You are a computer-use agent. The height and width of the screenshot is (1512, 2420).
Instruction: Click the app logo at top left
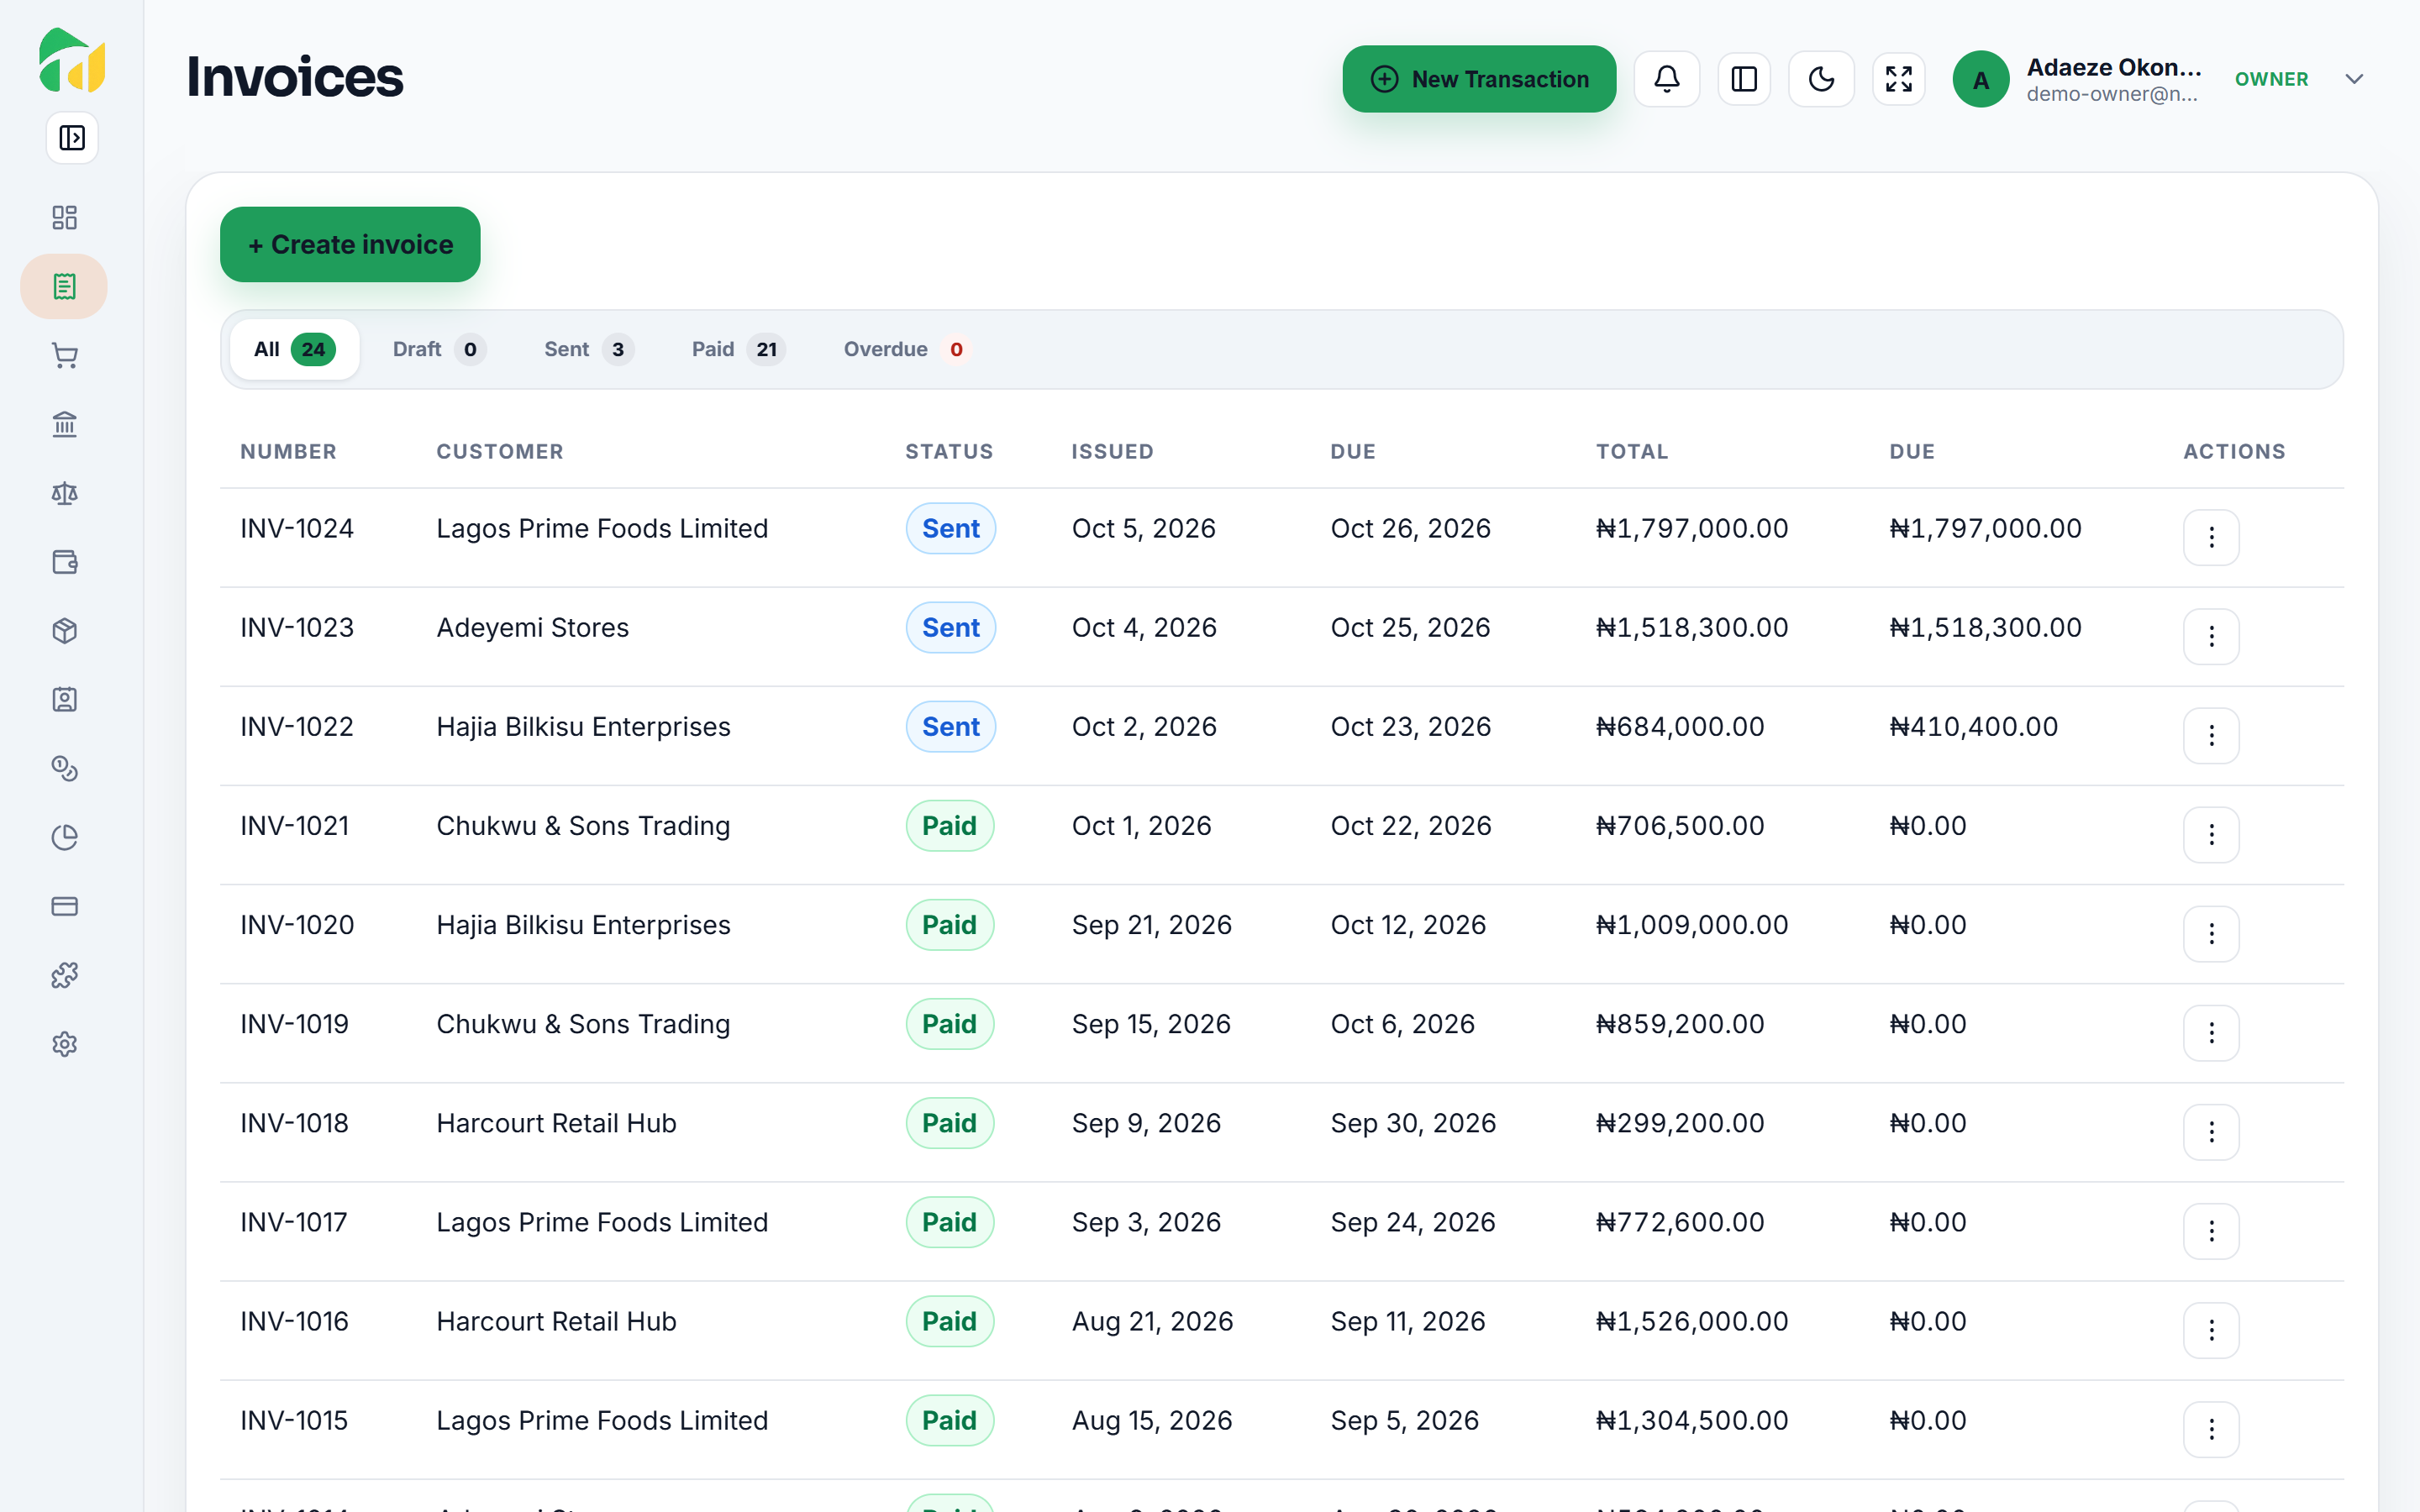pyautogui.click(x=72, y=60)
